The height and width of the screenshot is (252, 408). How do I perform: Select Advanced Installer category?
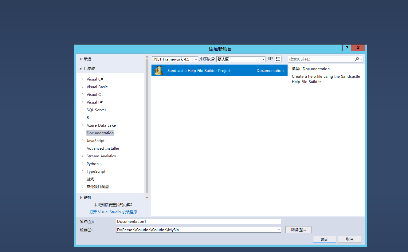click(103, 148)
